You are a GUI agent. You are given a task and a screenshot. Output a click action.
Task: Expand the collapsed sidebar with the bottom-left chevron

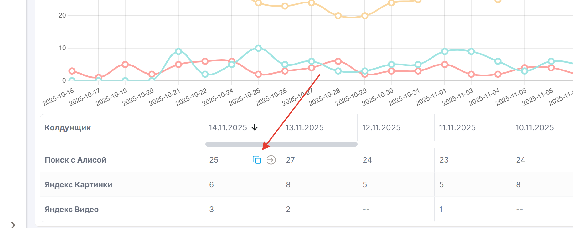[x=13, y=225]
